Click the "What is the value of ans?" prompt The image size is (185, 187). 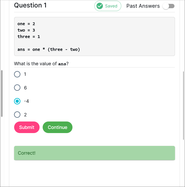coord(41,64)
